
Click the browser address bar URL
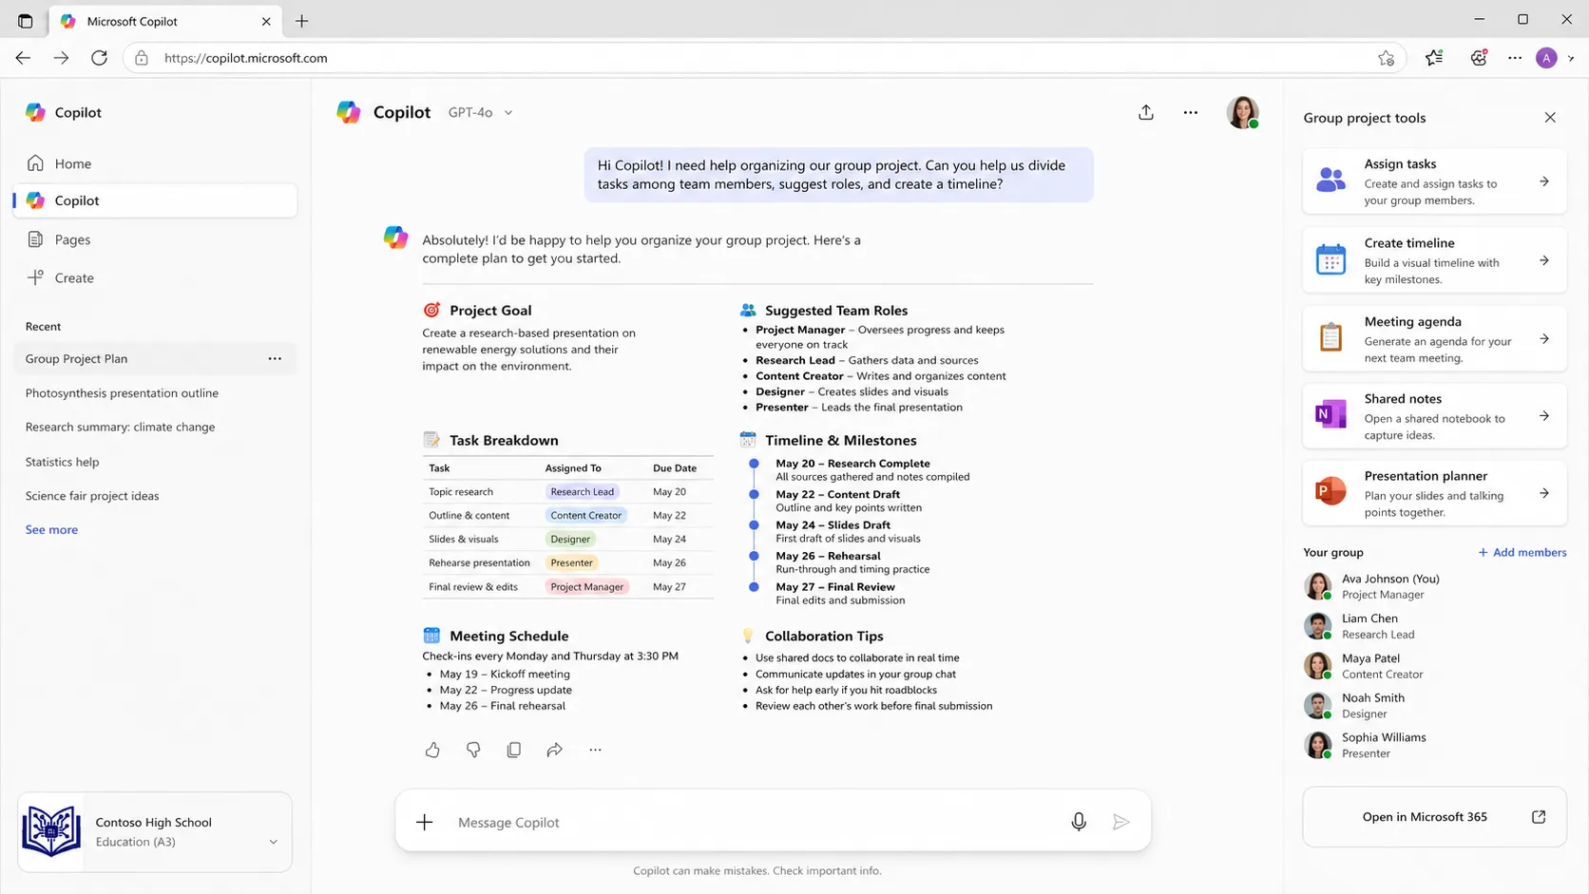pyautogui.click(x=245, y=58)
